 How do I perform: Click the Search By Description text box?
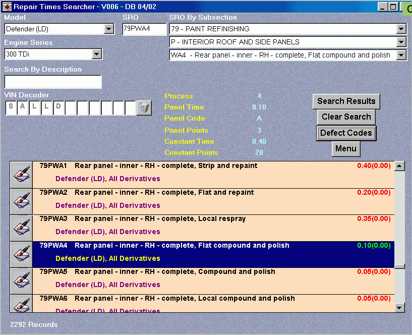(x=53, y=82)
